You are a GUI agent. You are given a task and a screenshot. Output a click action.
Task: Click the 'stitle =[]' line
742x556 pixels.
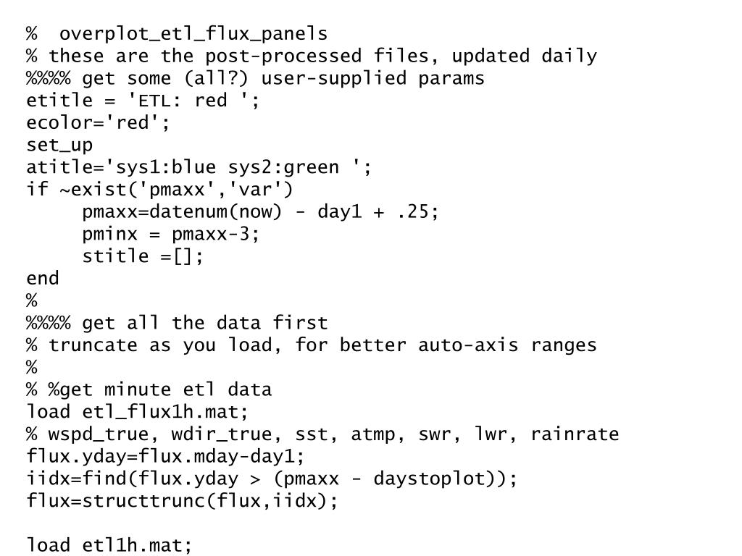click(x=143, y=256)
